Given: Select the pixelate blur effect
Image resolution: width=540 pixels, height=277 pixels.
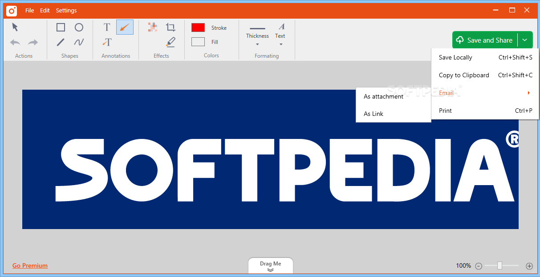Looking at the screenshot, I should (153, 27).
